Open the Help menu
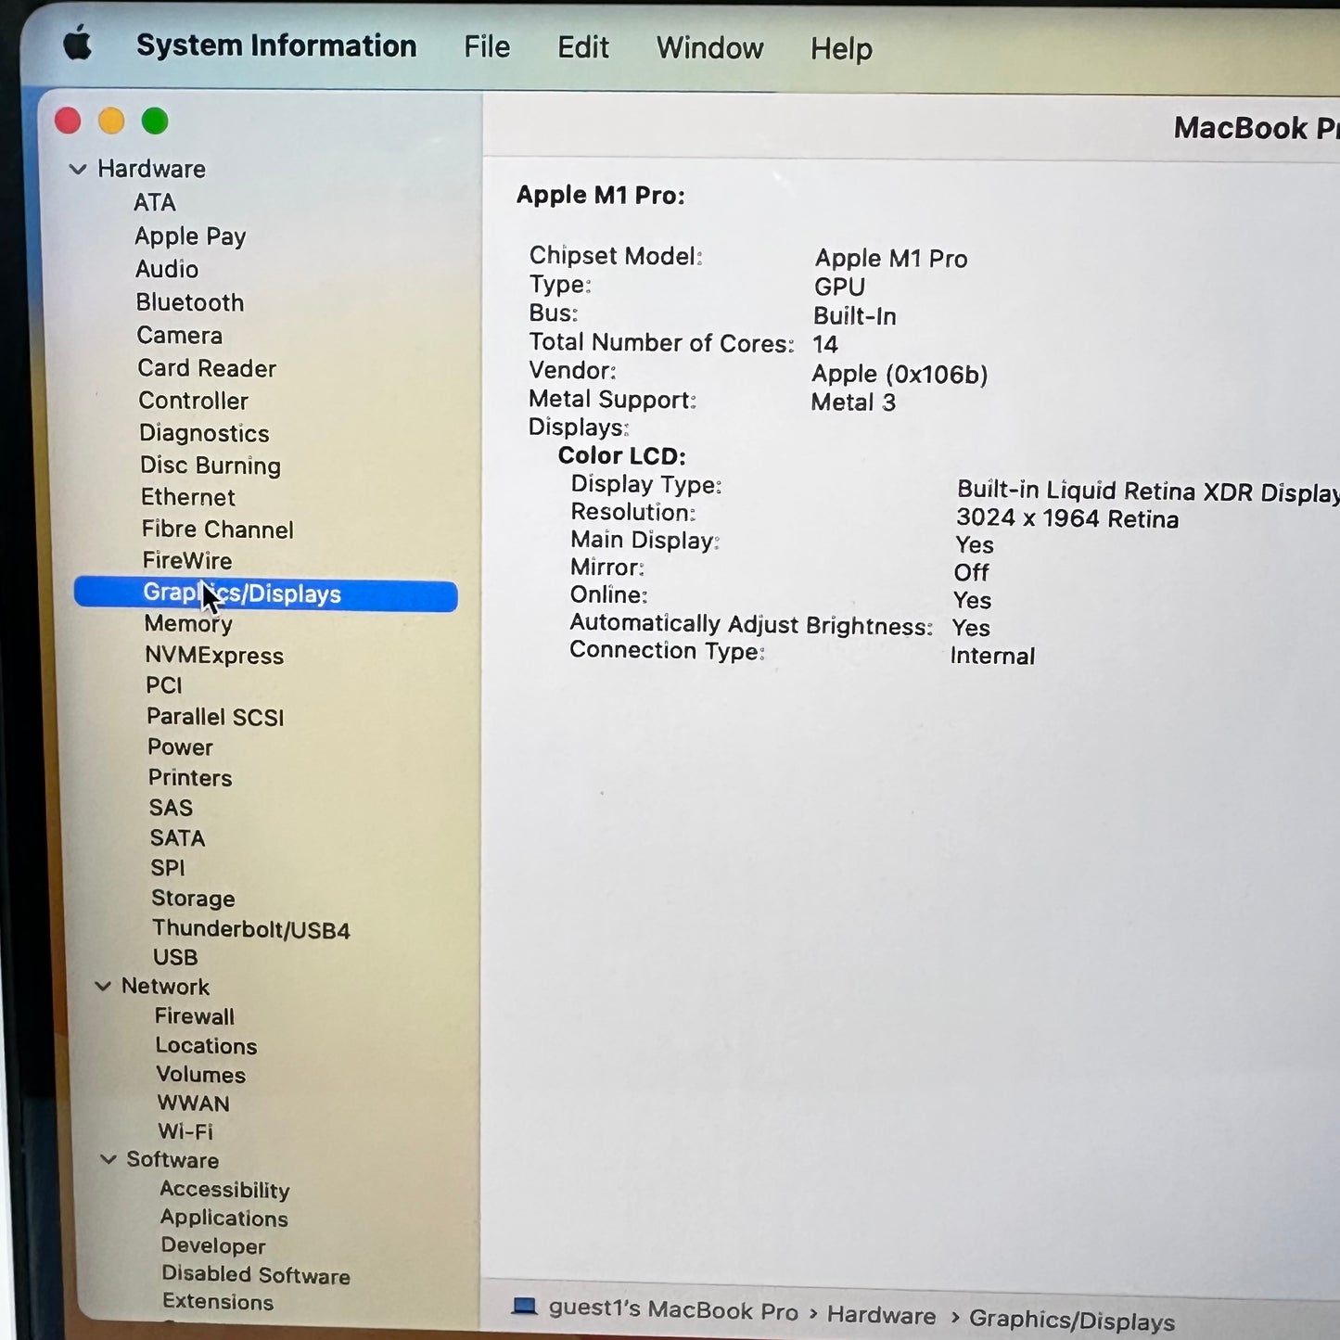 pyautogui.click(x=841, y=48)
